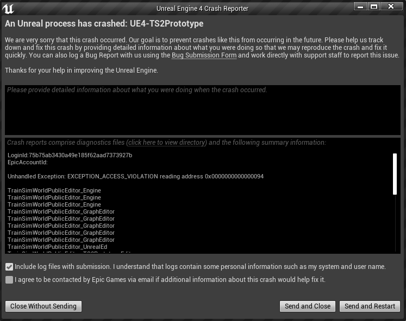Open the Bug Submission Form link
The width and height of the screenshot is (406, 321).
pyautogui.click(x=204, y=56)
